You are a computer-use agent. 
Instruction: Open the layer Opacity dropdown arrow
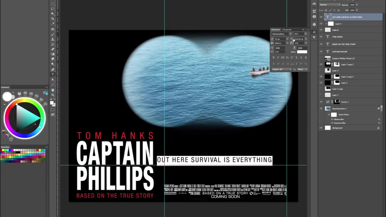(357, 5)
